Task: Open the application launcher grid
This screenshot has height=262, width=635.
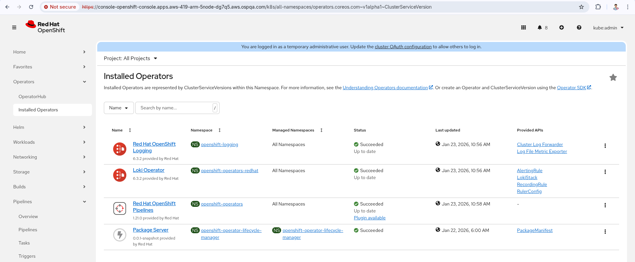Action: tap(524, 28)
